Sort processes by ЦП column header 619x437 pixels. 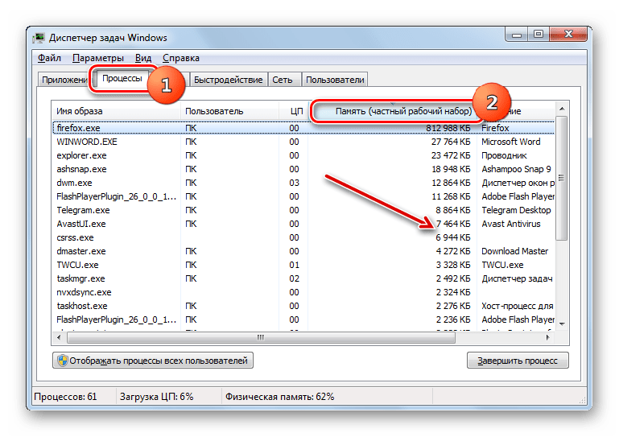pos(295,111)
